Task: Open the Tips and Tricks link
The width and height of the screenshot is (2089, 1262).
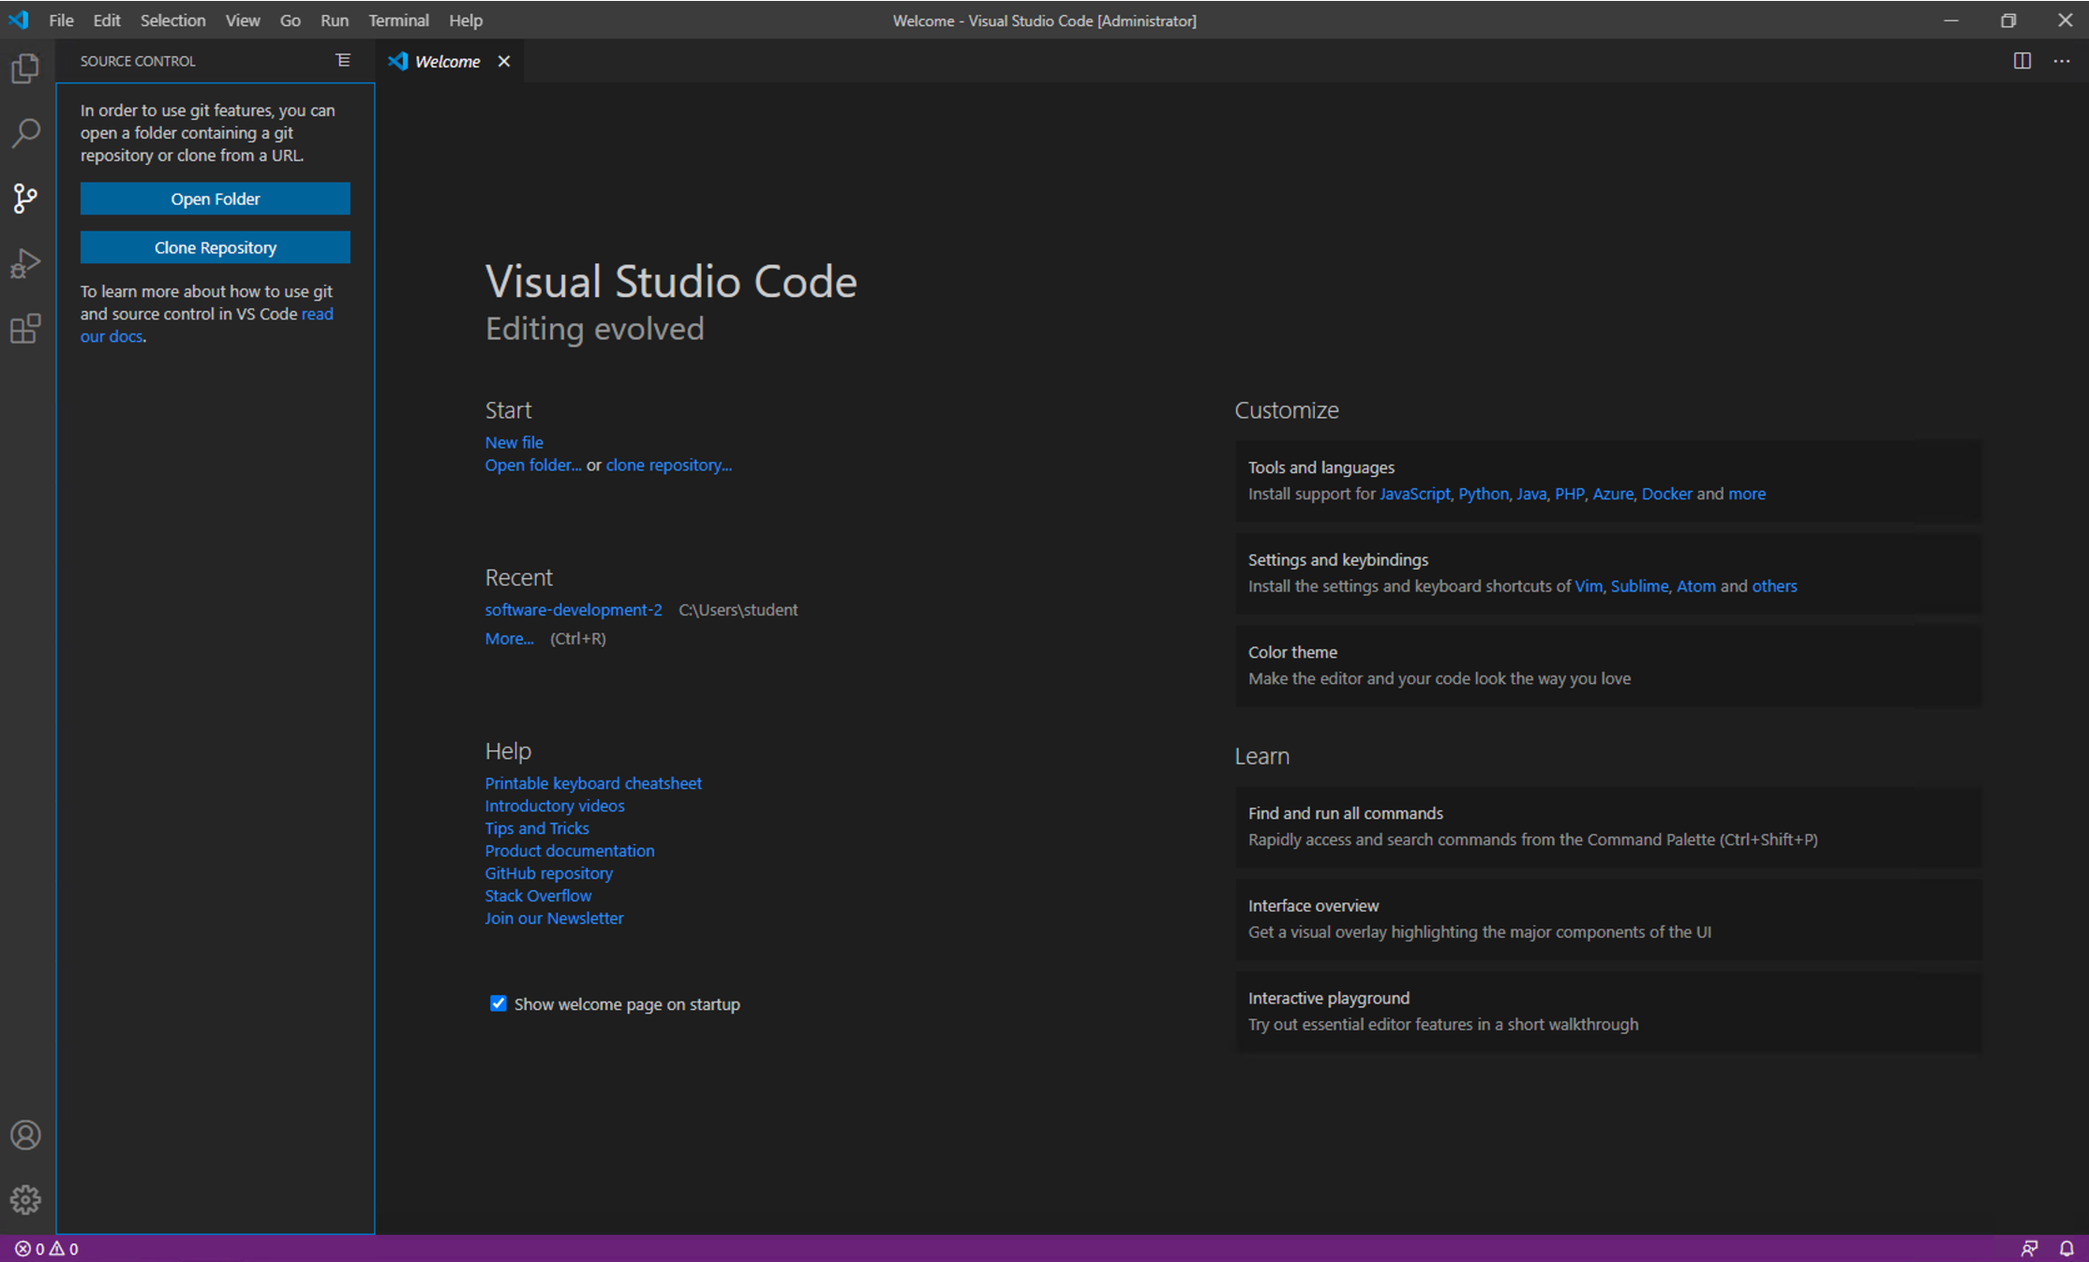Action: pos(536,827)
